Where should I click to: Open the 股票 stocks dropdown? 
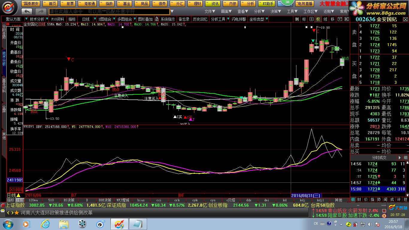point(68,4)
